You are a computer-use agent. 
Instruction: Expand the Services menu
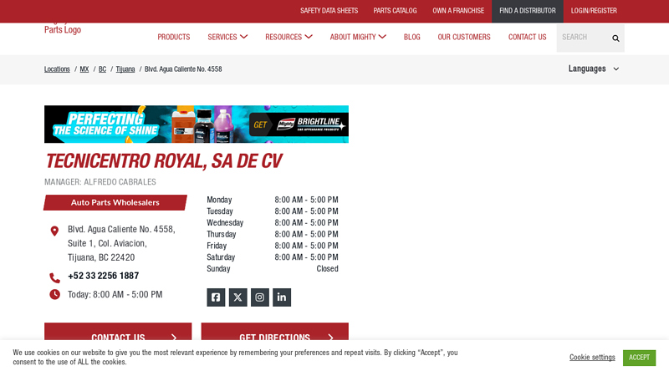pos(227,37)
